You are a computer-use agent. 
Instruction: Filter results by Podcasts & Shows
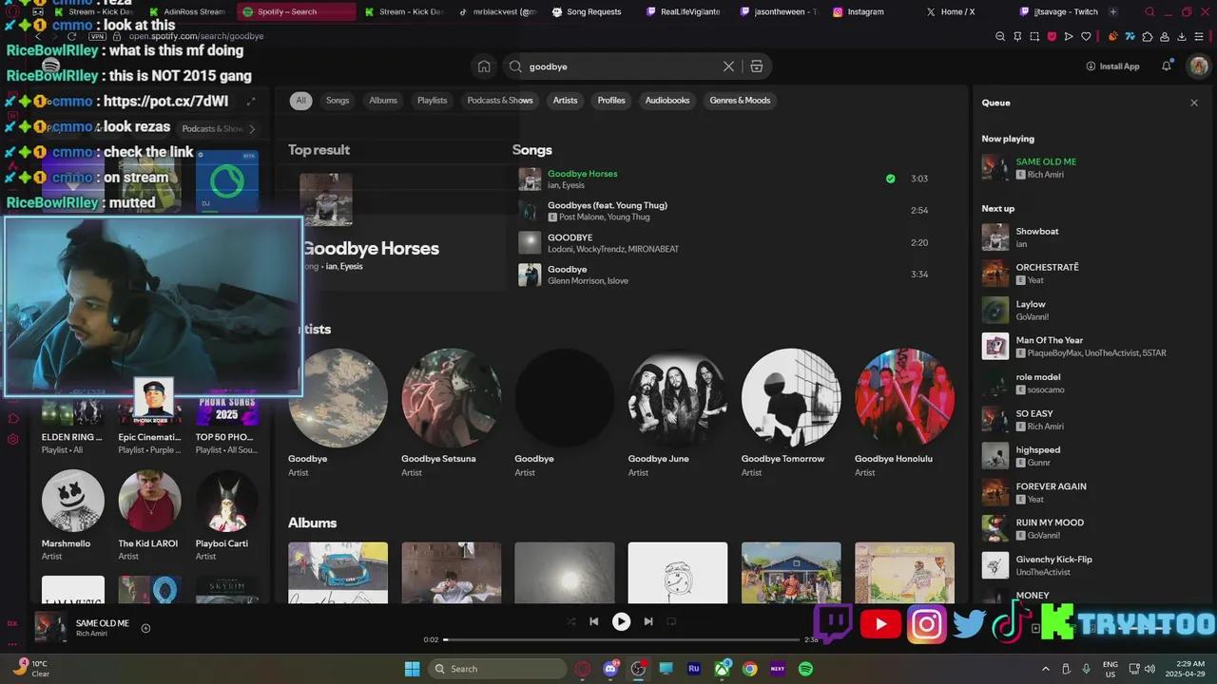(500, 101)
